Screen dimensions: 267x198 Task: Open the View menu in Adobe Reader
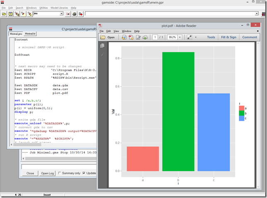[116, 31]
